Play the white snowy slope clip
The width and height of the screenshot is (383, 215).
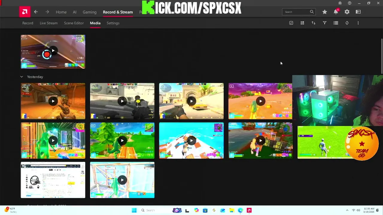coord(191,140)
